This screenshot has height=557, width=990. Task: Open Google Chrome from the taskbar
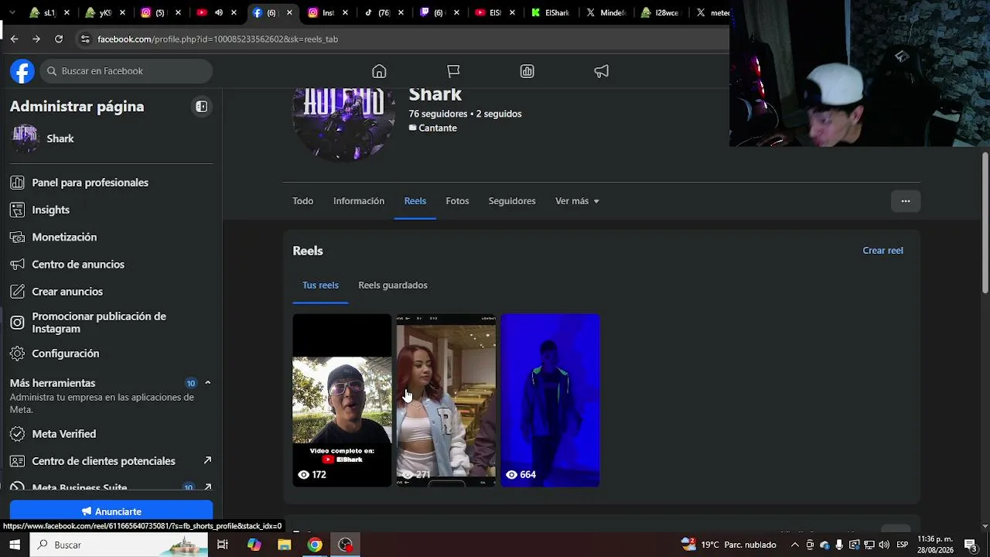coord(315,545)
